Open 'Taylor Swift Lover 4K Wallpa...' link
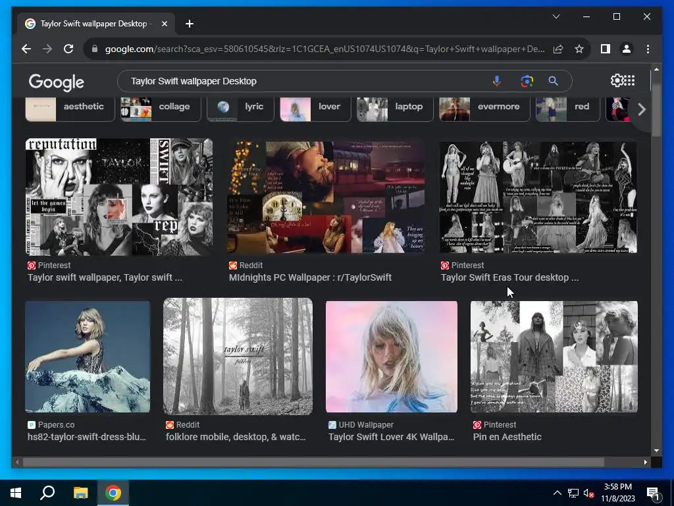This screenshot has width=674, height=506. pos(391,437)
